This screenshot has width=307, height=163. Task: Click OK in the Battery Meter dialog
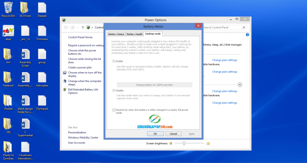tap(155, 134)
